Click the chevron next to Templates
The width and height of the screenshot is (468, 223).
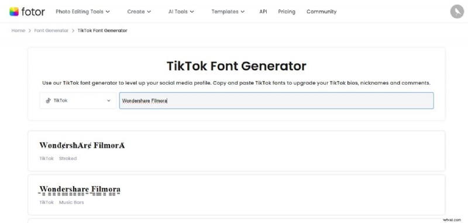click(x=243, y=12)
